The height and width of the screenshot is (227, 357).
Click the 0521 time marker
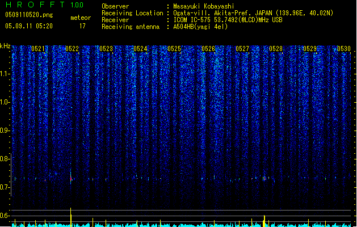click(x=38, y=49)
